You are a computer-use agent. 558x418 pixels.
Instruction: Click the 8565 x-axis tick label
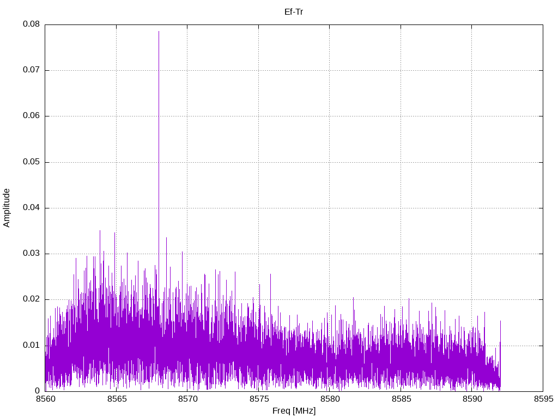pos(116,399)
